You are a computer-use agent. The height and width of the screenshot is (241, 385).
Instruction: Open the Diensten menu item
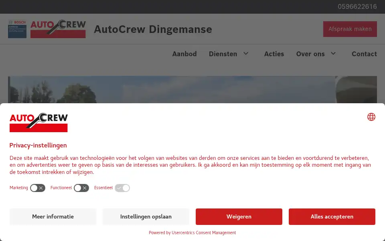223,54
